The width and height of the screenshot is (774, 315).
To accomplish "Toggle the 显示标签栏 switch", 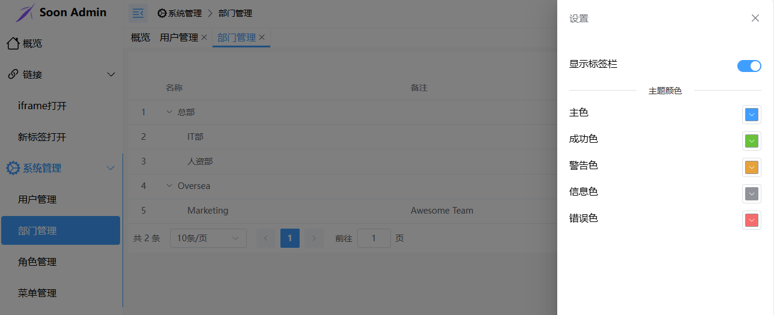I will coord(749,66).
